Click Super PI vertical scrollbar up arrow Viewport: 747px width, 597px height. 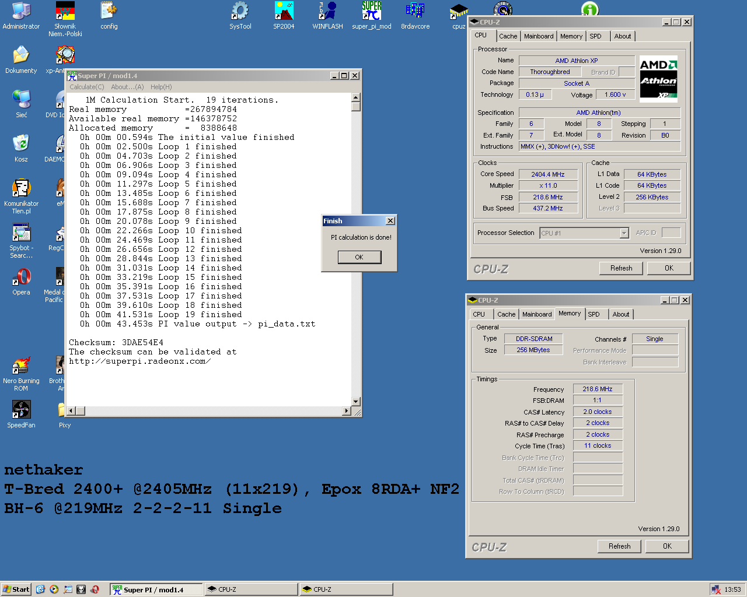[356, 97]
